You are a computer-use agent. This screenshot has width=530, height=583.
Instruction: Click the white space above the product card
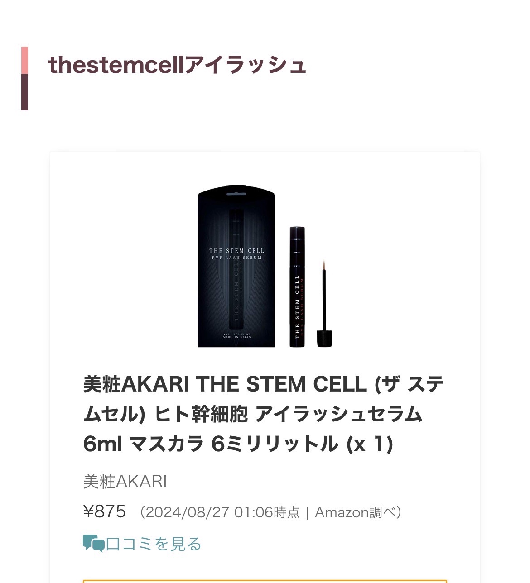click(x=265, y=131)
